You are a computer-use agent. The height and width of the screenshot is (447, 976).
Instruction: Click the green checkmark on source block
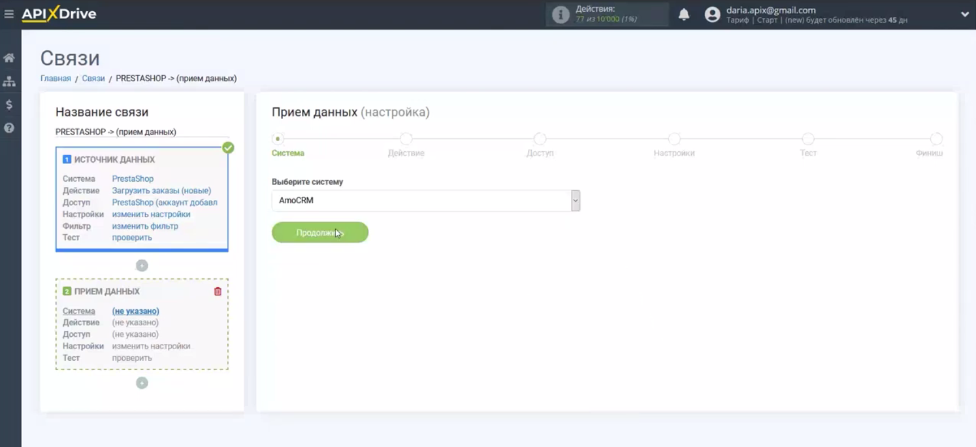(228, 148)
